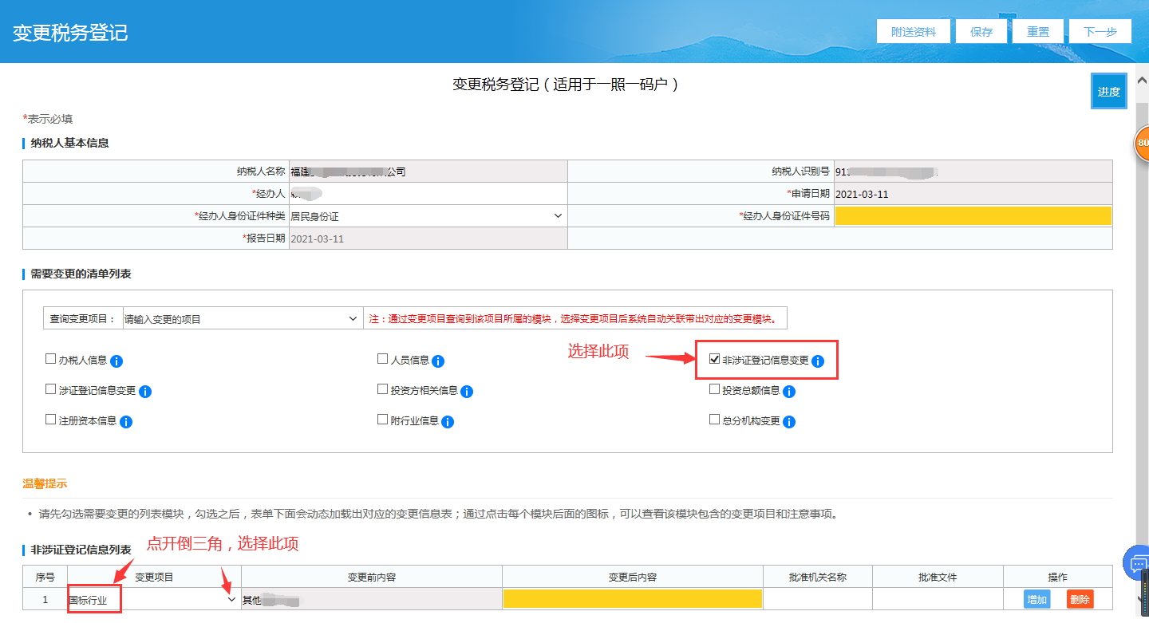Click the 附送资料 button
Viewport: 1149px width, 623px height.
click(x=914, y=32)
